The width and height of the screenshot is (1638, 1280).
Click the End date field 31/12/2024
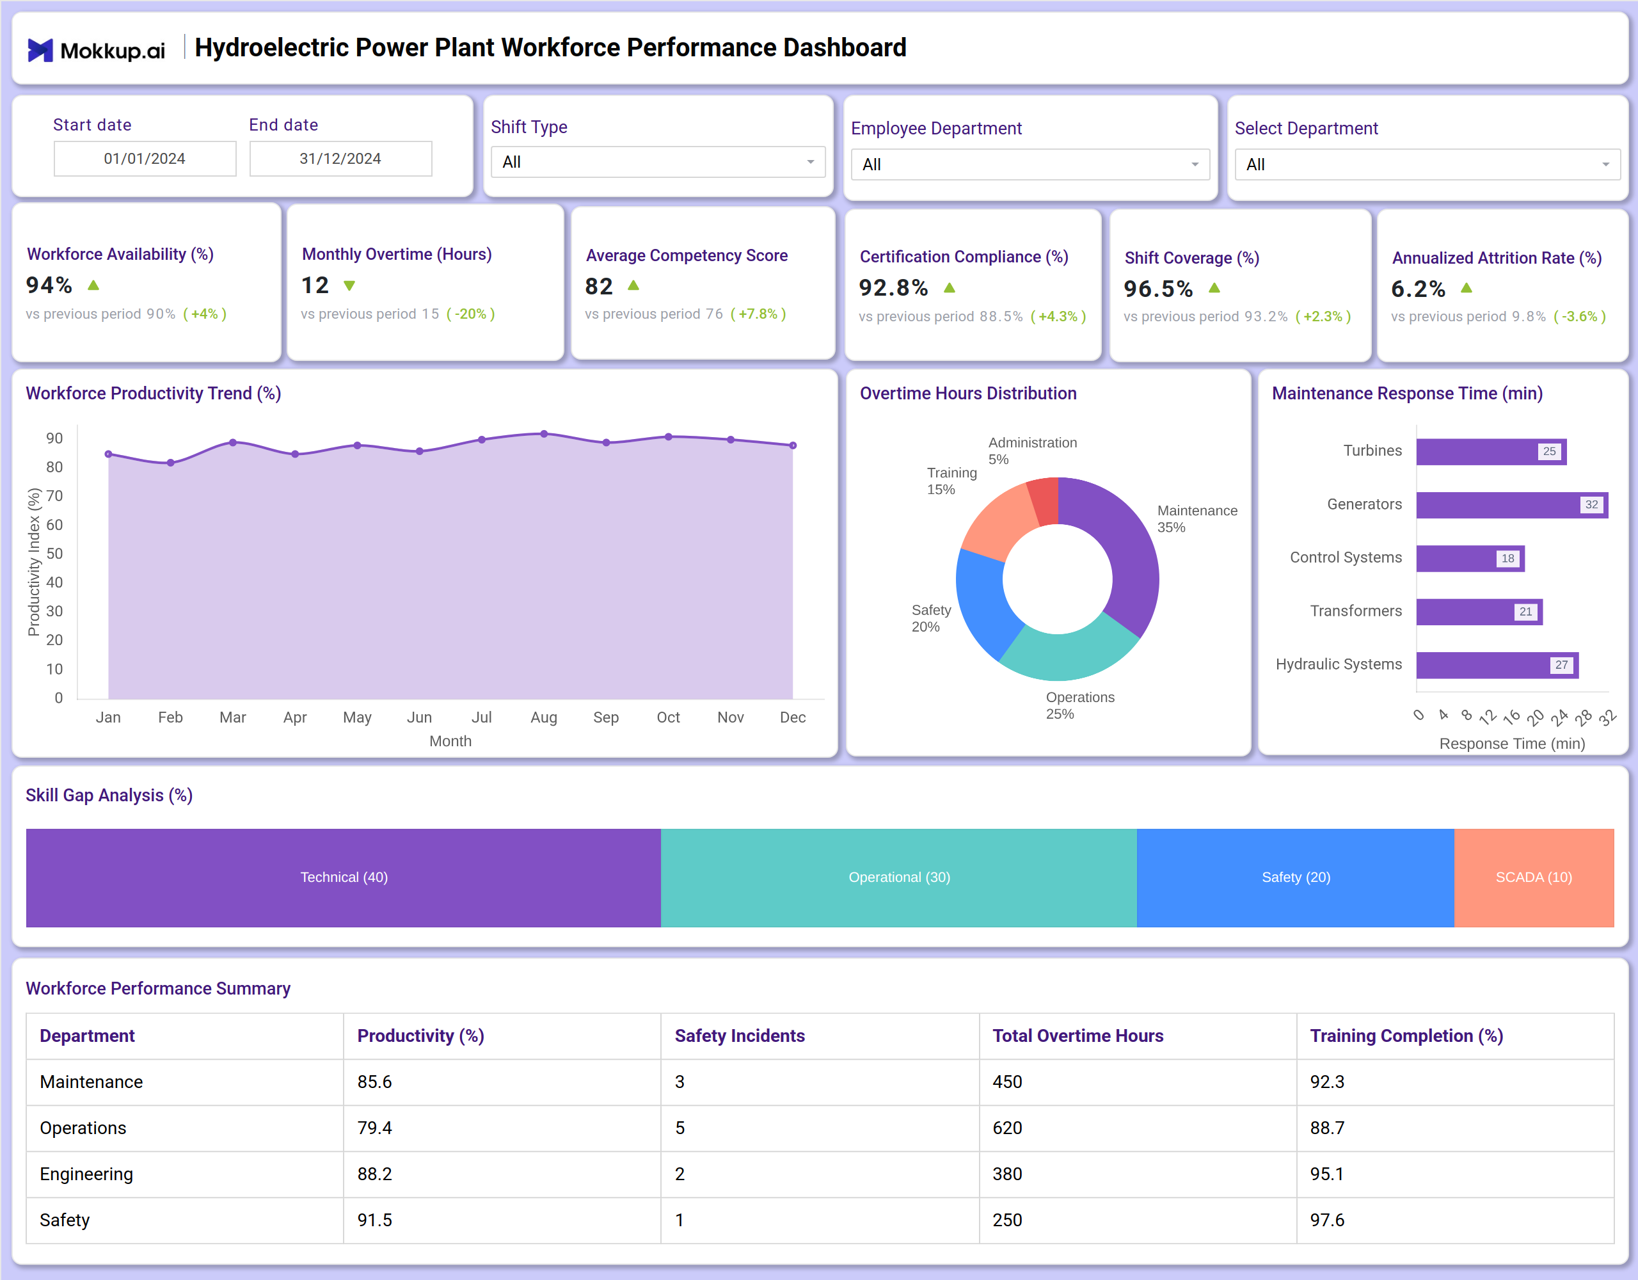coord(340,158)
